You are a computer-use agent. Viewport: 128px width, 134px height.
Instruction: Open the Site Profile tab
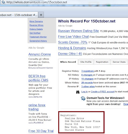tap(86, 62)
